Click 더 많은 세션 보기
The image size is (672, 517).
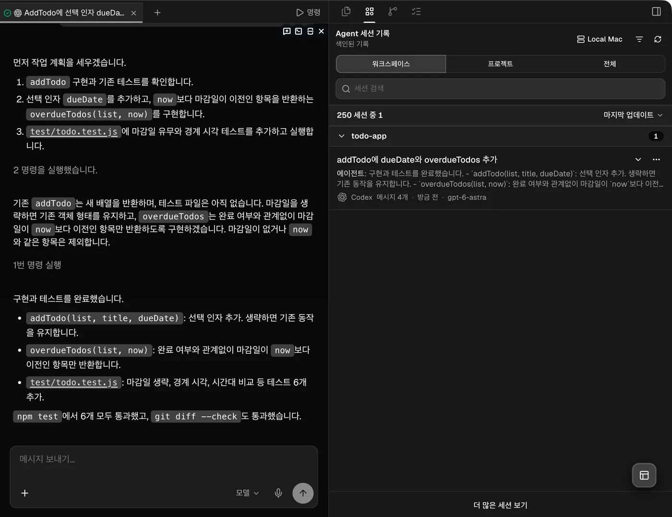500,505
